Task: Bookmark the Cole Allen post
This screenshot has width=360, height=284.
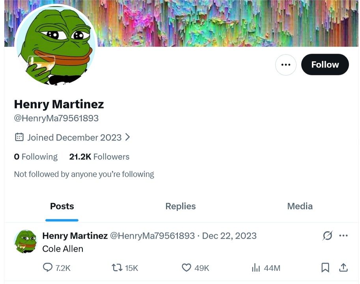Action: tap(325, 268)
